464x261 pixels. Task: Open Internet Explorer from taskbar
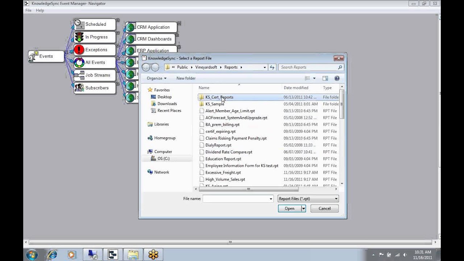pyautogui.click(x=53, y=255)
